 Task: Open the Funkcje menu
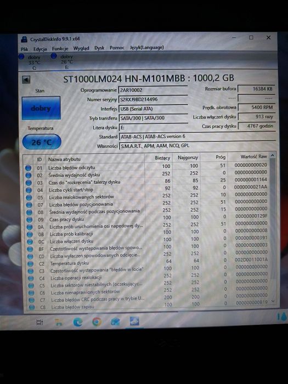(60, 48)
